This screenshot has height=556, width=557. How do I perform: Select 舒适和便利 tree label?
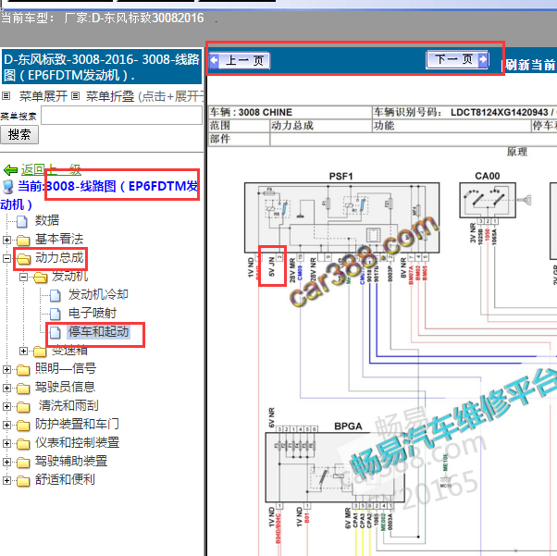pyautogui.click(x=65, y=479)
